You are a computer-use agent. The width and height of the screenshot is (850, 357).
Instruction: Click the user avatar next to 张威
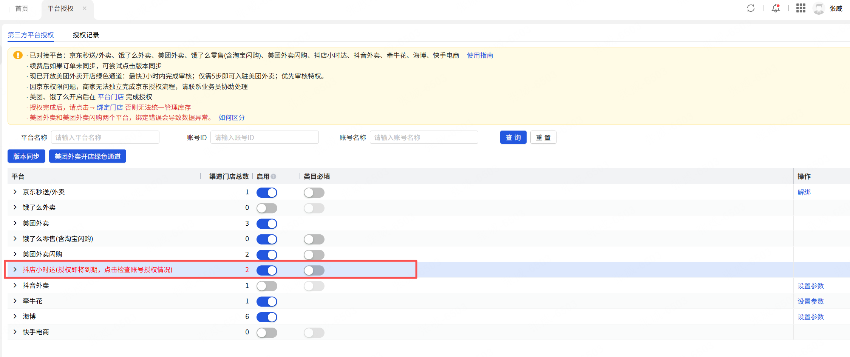click(x=819, y=8)
